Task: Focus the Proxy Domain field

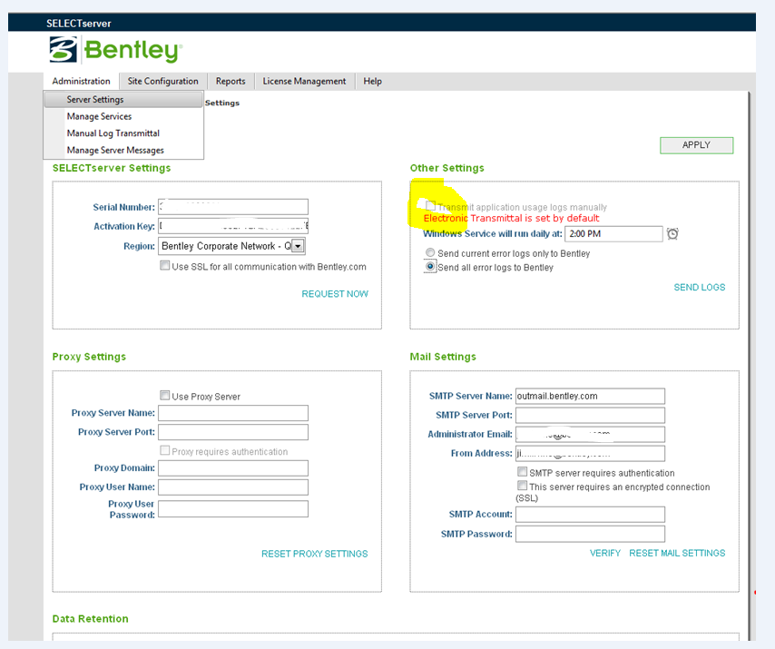Action: [x=233, y=468]
